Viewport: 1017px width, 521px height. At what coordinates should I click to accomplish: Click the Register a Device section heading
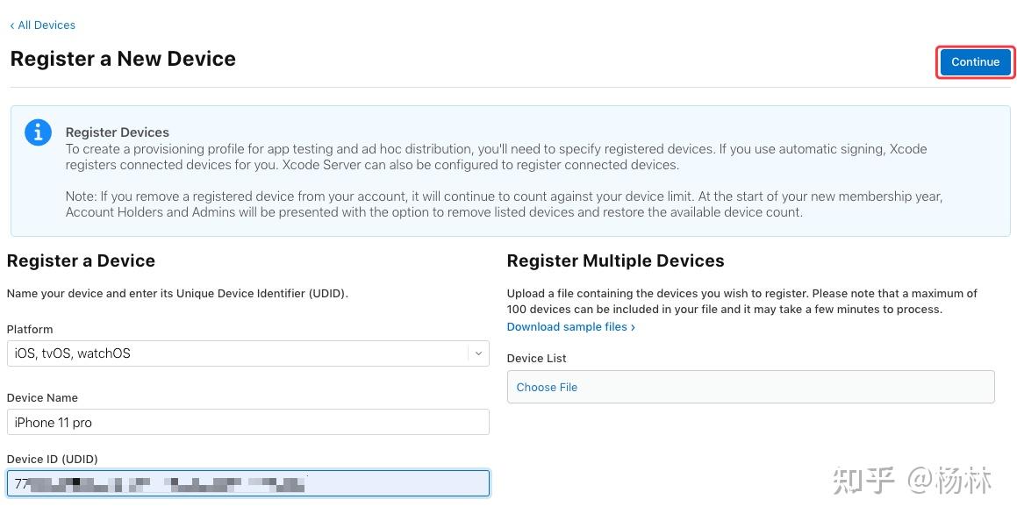(81, 260)
